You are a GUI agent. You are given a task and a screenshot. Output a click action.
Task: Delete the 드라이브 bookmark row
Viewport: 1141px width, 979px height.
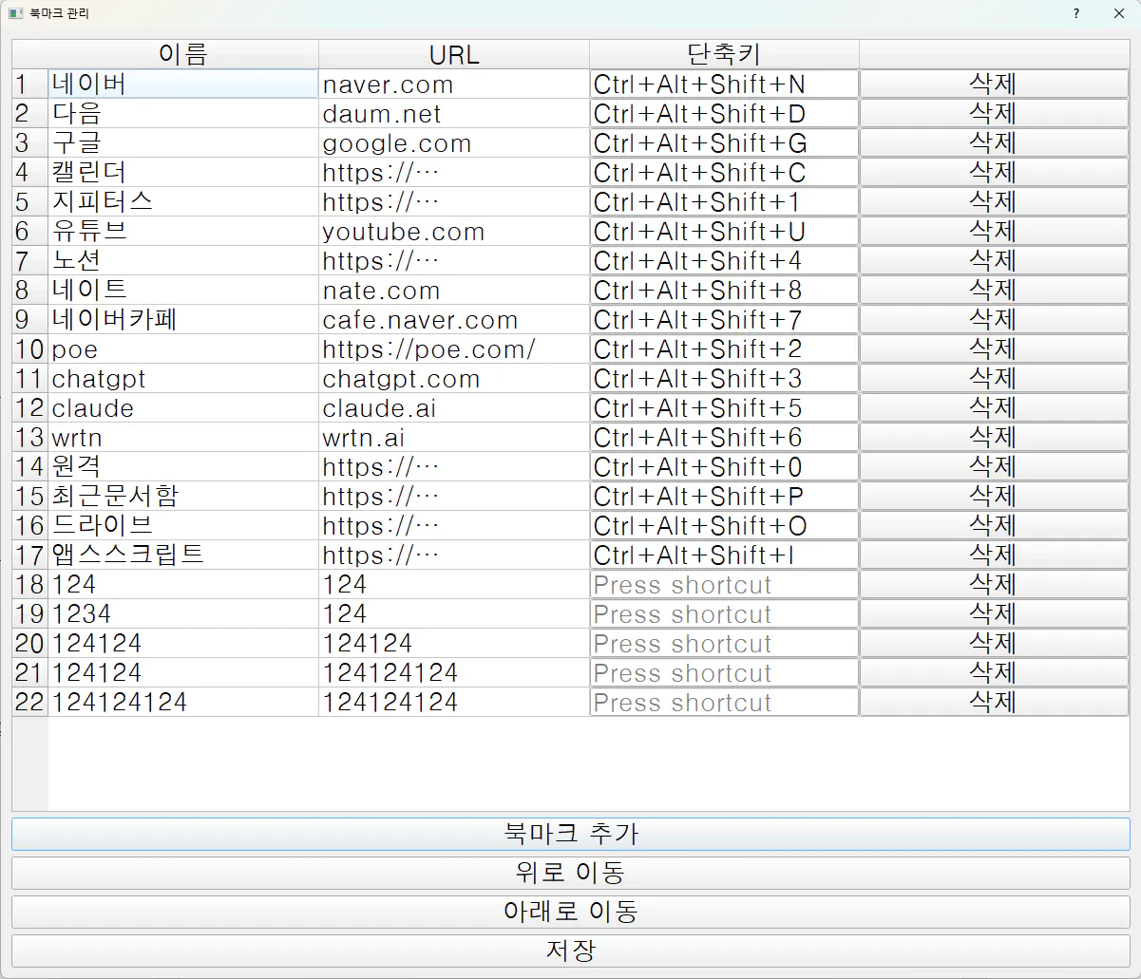click(x=995, y=525)
